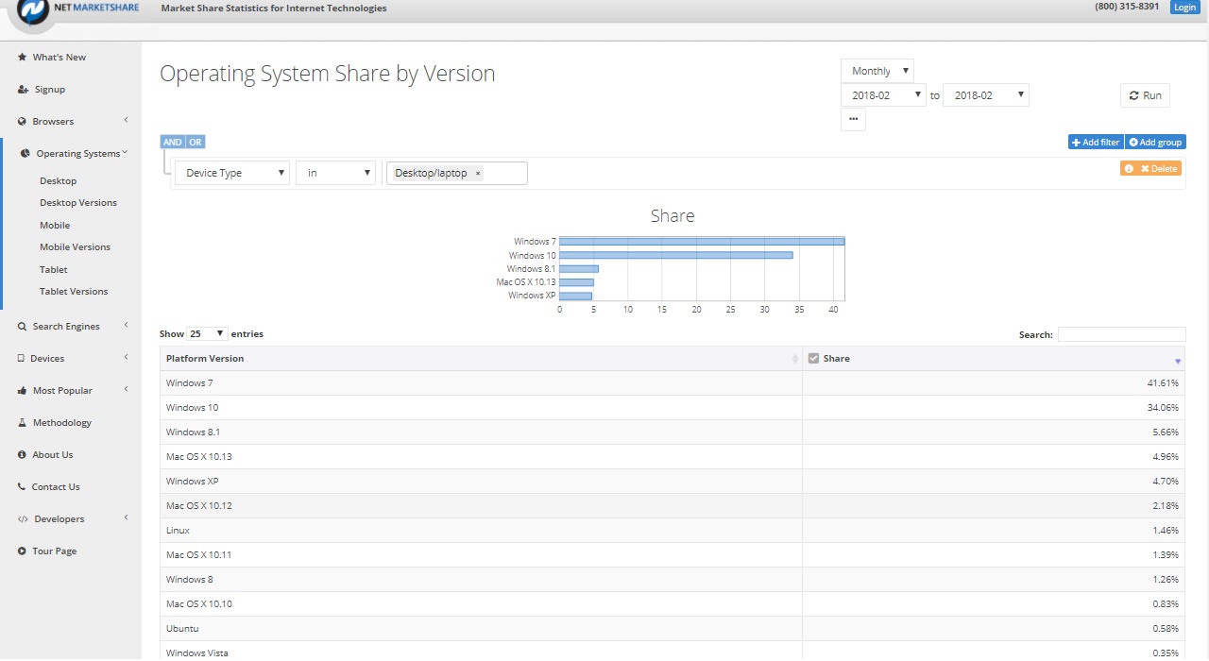Open the Tablet Versions submenu item
The image size is (1209, 661).
pyautogui.click(x=74, y=292)
